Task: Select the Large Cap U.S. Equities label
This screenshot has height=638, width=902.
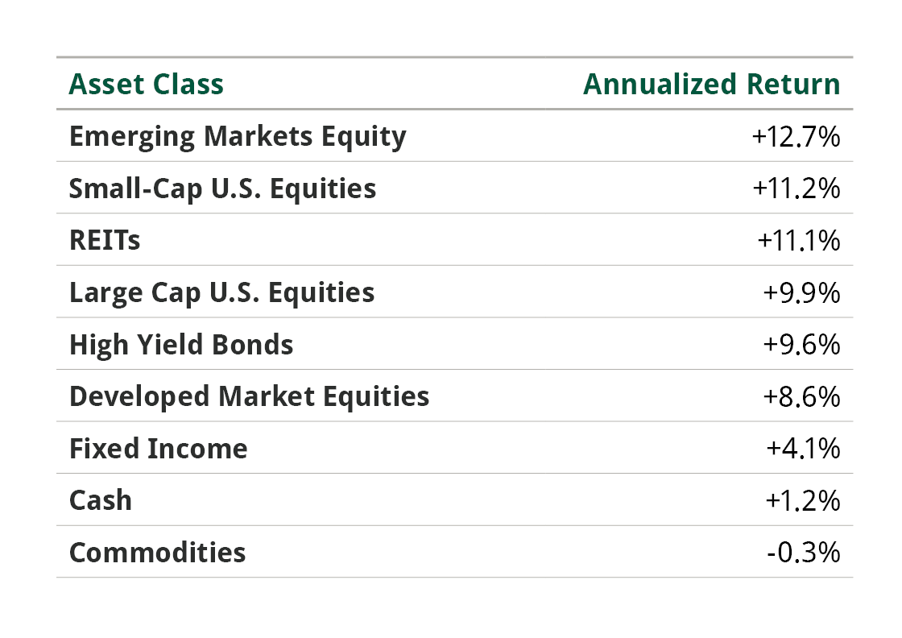Action: 221,292
